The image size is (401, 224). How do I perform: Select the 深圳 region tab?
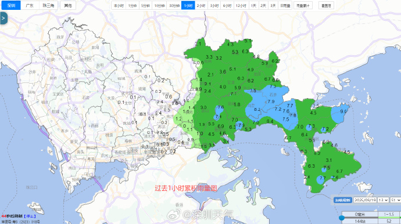pos(11,5)
